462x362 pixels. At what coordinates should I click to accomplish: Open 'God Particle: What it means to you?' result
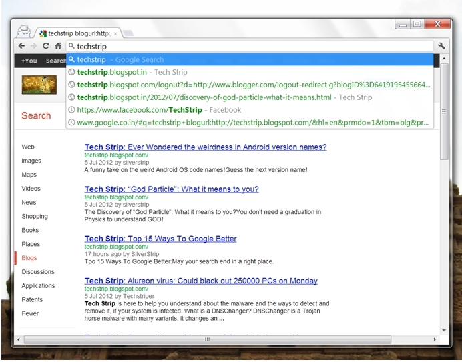pos(172,189)
